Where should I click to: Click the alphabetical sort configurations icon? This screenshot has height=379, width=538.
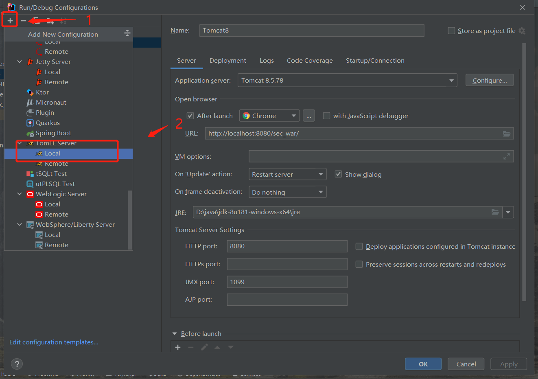[x=63, y=20]
